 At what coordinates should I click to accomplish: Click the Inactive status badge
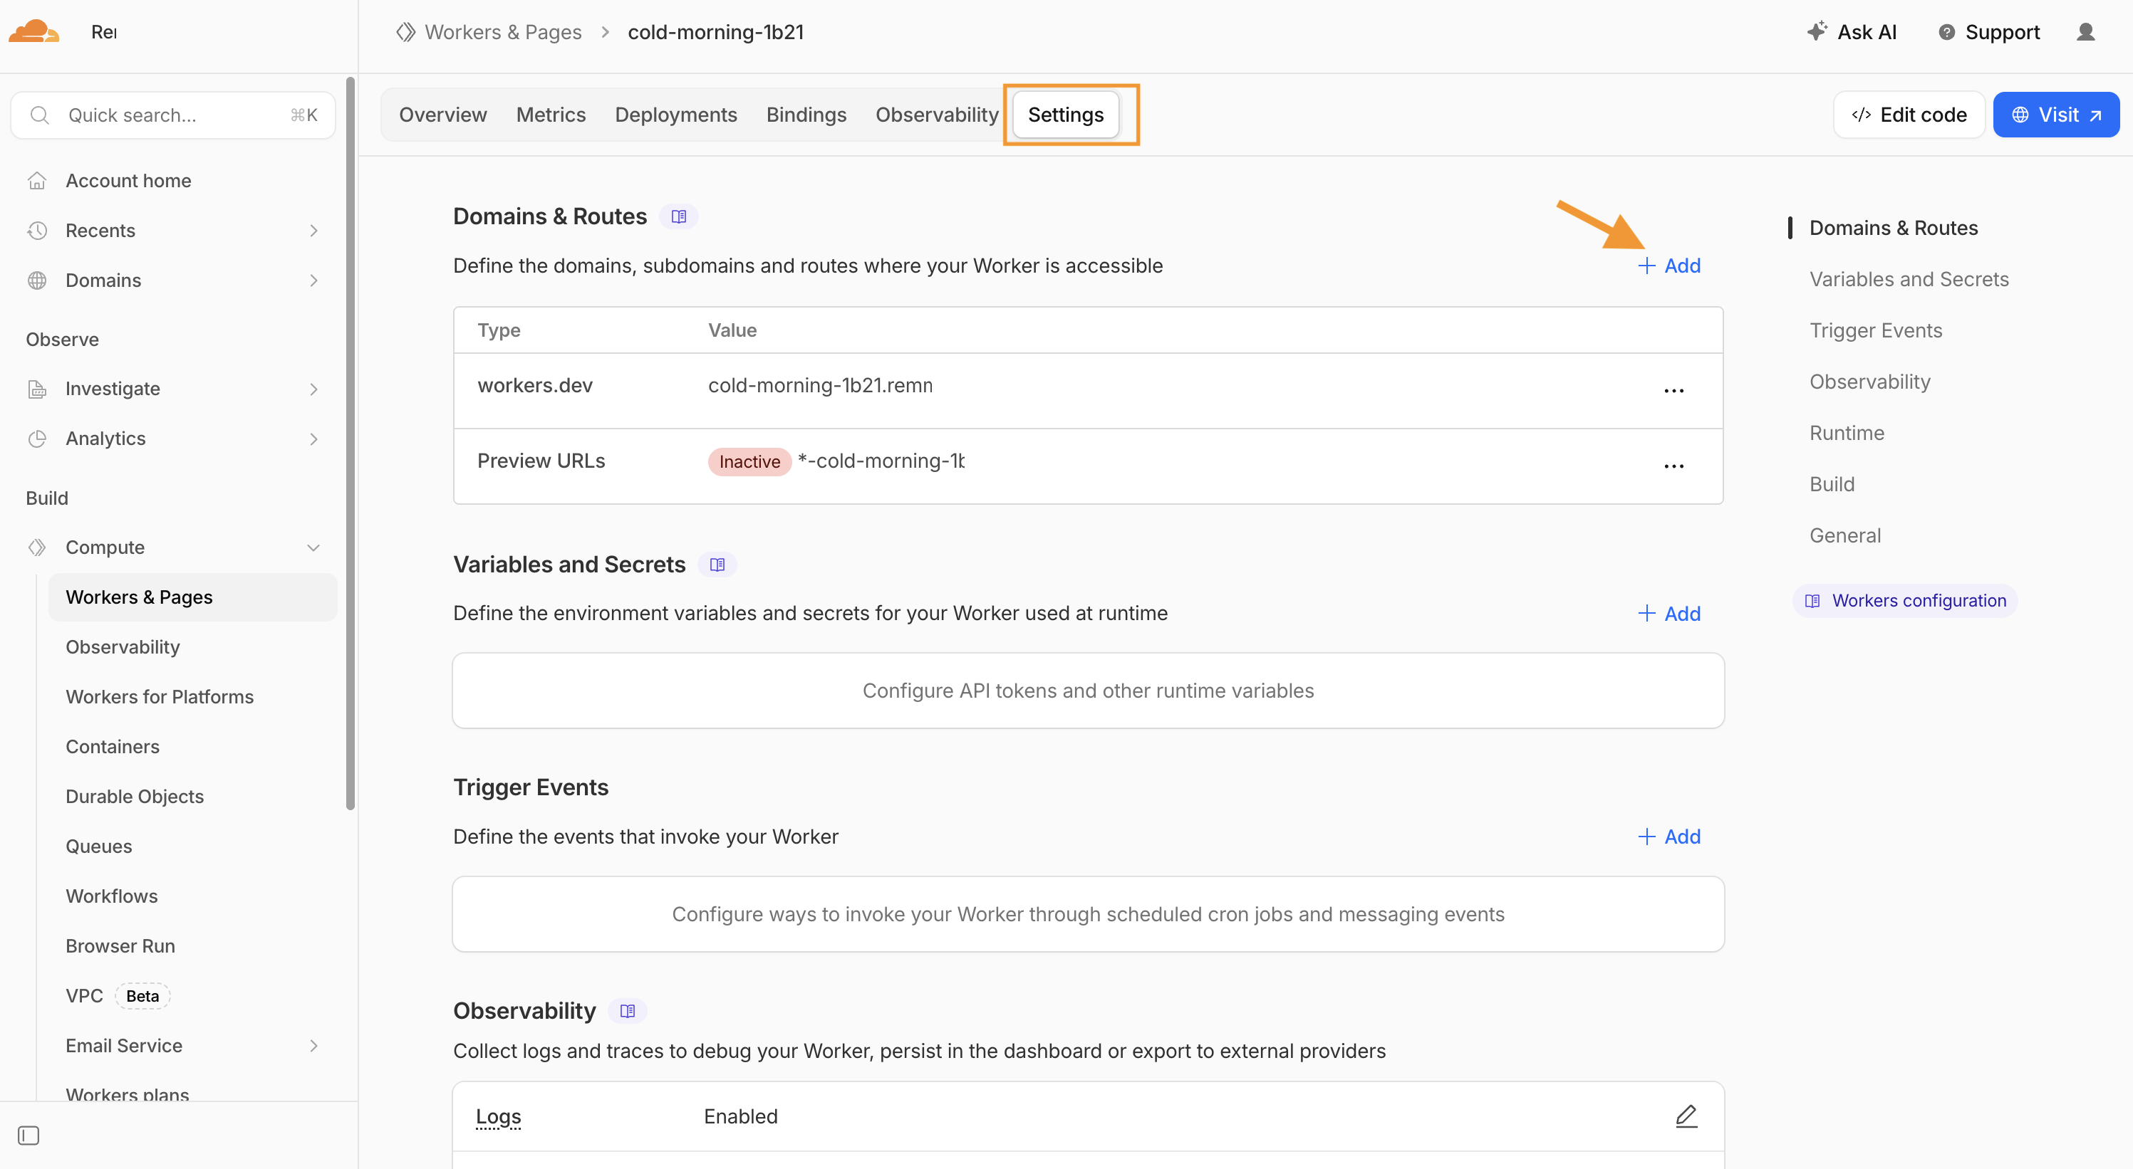tap(749, 461)
